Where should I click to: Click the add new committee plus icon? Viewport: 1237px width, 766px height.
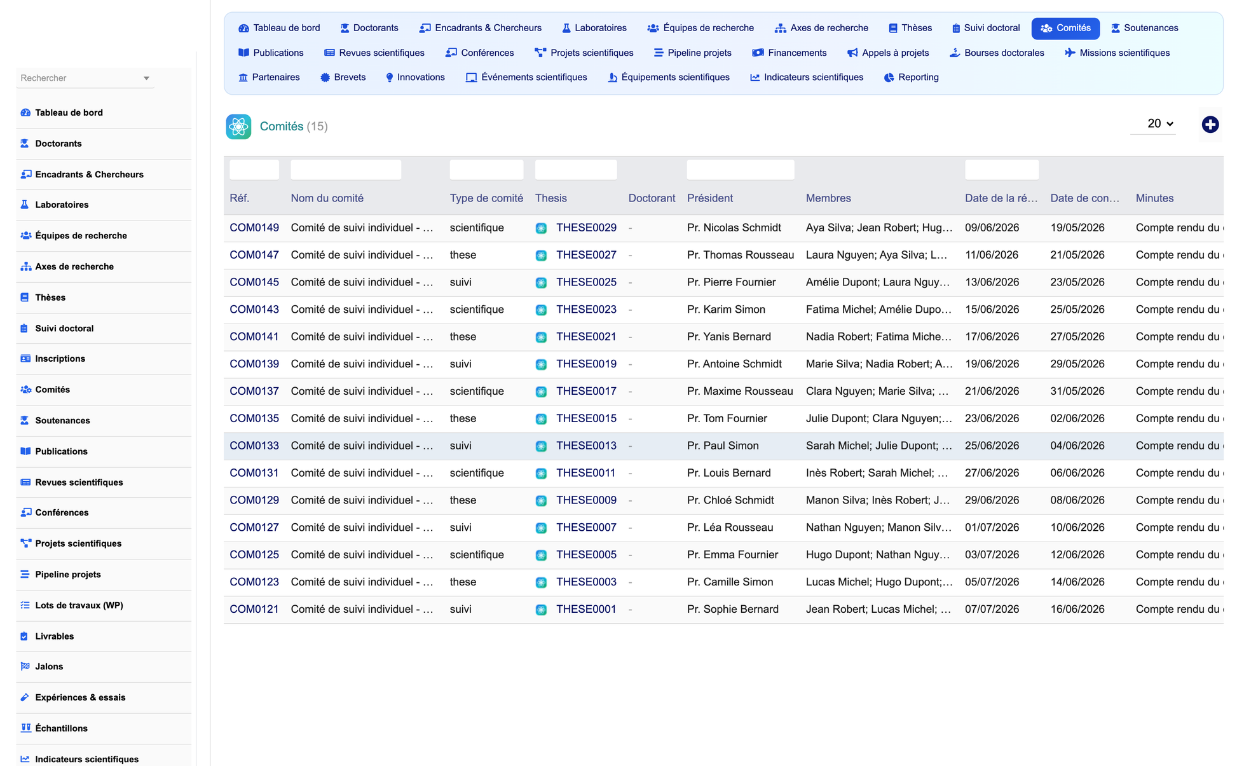click(1210, 125)
